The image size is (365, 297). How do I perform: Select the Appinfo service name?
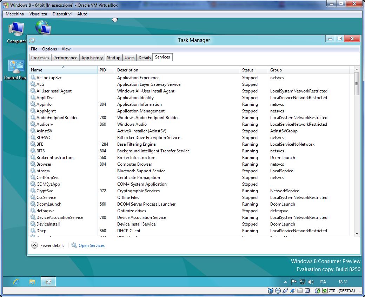click(x=44, y=104)
